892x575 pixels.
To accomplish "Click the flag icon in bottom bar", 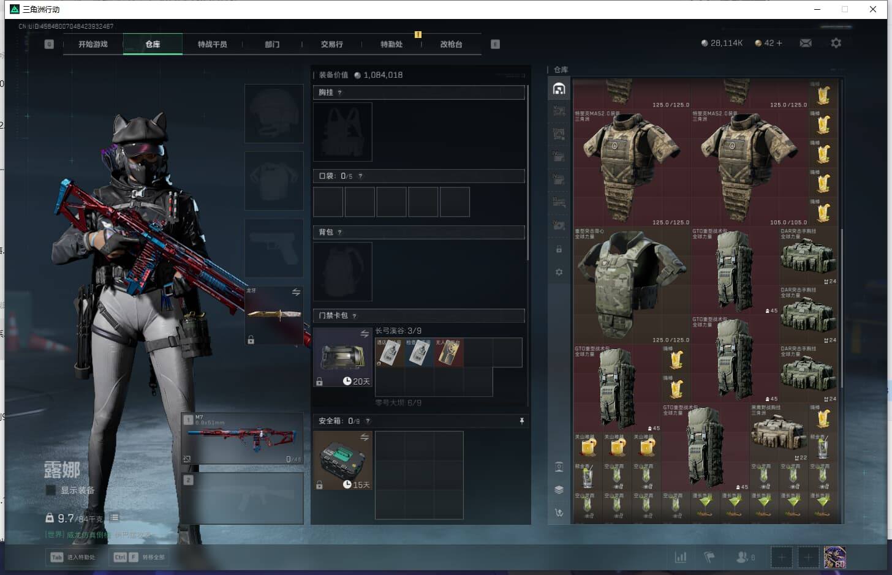I will tap(709, 557).
